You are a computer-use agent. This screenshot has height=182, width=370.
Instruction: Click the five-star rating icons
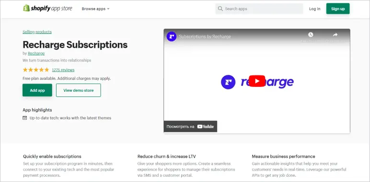[x=36, y=70]
